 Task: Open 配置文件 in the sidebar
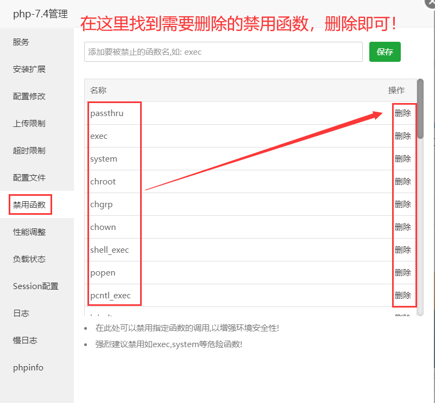pyautogui.click(x=29, y=178)
